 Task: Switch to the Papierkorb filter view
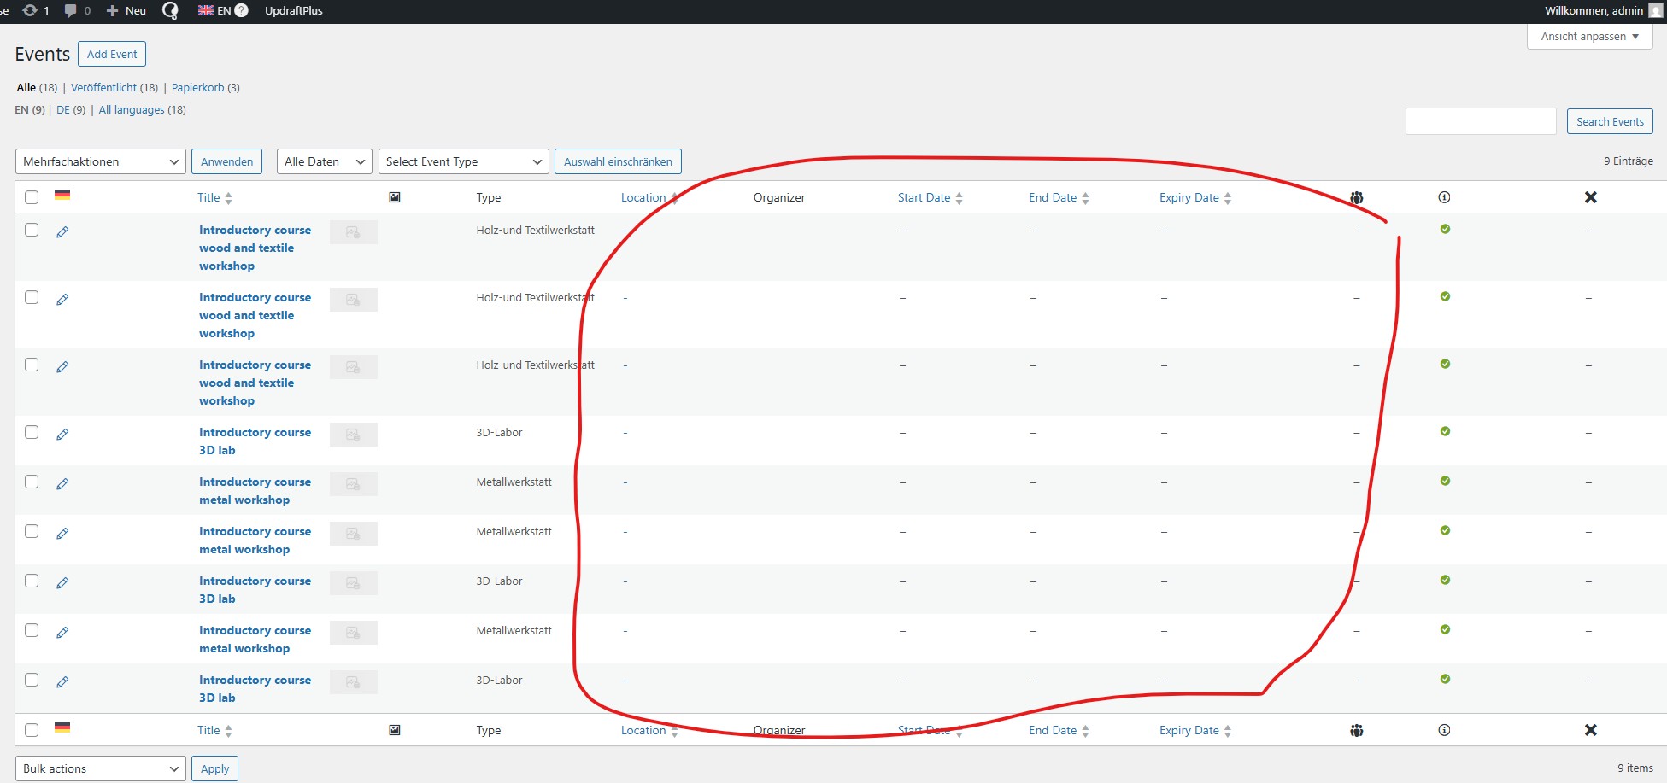point(197,87)
